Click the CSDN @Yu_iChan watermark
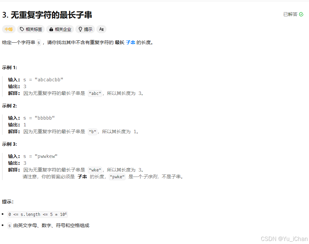 coord(284,239)
